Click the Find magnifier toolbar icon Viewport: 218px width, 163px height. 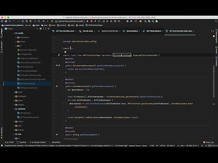[x=35, y=21]
